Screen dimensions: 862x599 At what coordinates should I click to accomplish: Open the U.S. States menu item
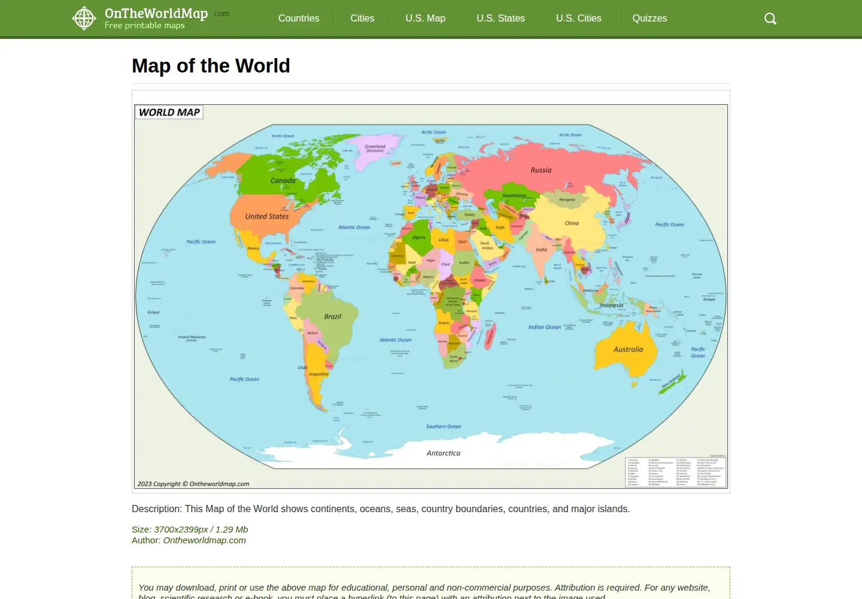[x=500, y=19]
